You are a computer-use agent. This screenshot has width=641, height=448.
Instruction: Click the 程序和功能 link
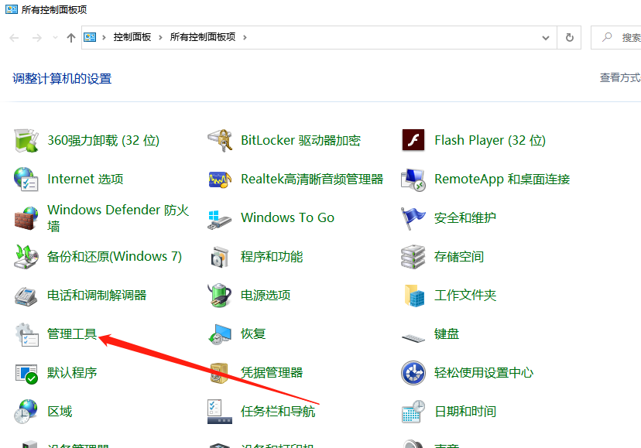pyautogui.click(x=272, y=257)
